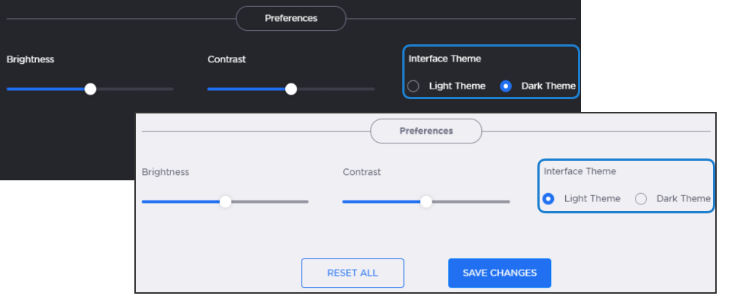Screen dimensions: 731x308
Task: Click Contrast label in dark panel
Action: [x=227, y=59]
